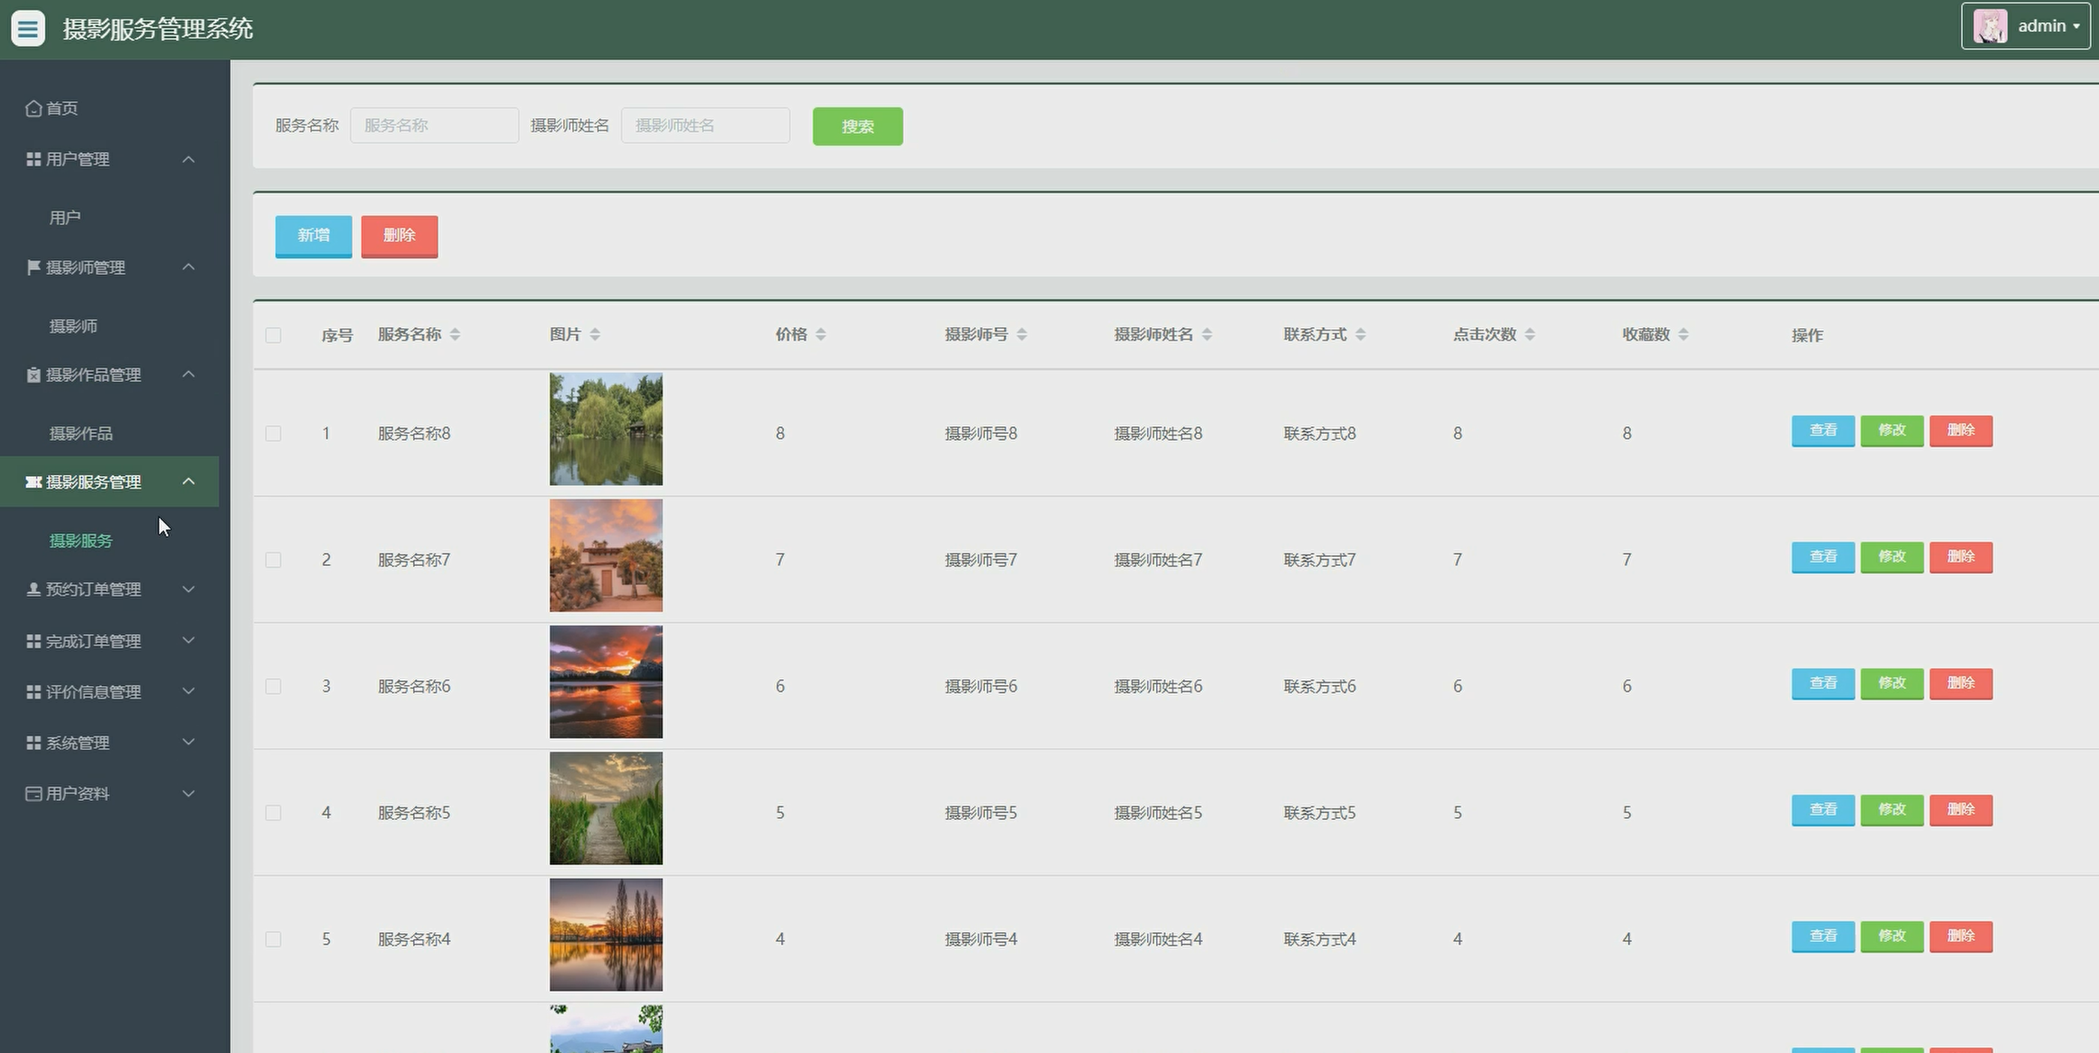Select the checkbox for row 服务名称6
This screenshot has width=2099, height=1053.
point(273,687)
